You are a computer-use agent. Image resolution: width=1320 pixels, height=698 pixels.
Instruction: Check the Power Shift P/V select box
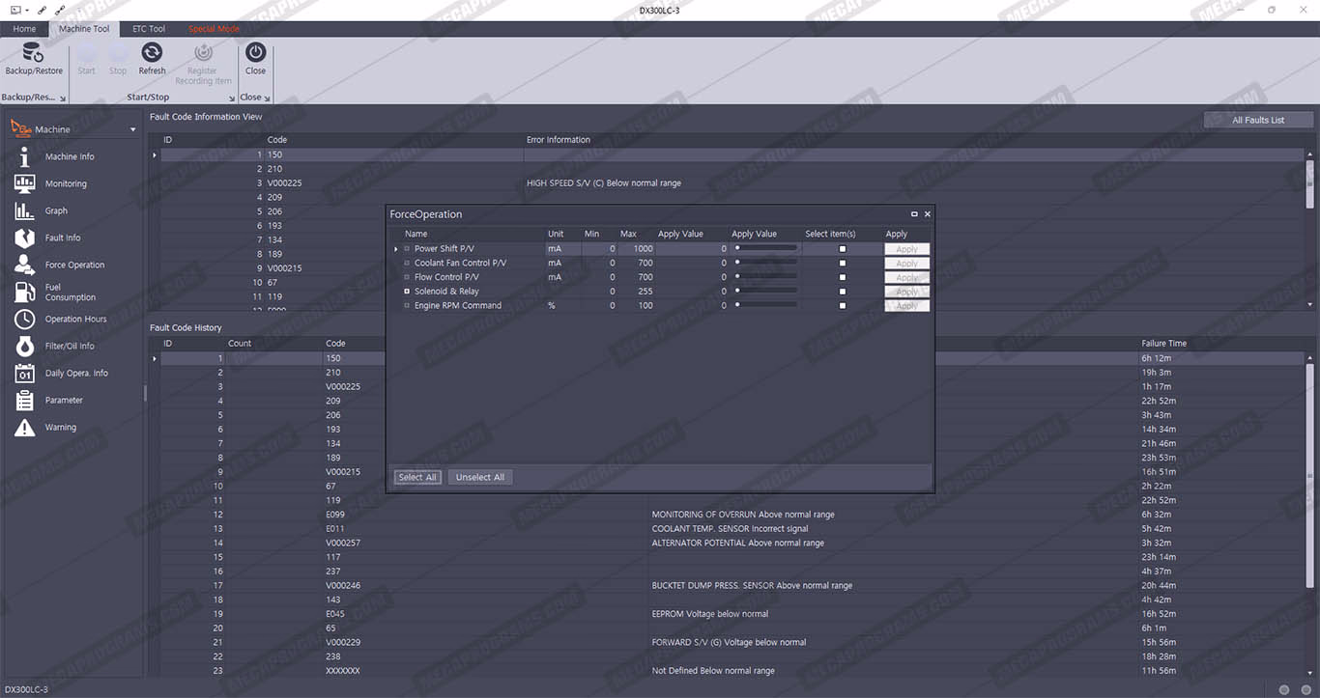point(842,249)
